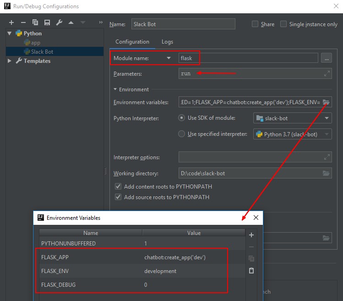
Task: Save the configuration with disk icon
Action: coord(47,22)
